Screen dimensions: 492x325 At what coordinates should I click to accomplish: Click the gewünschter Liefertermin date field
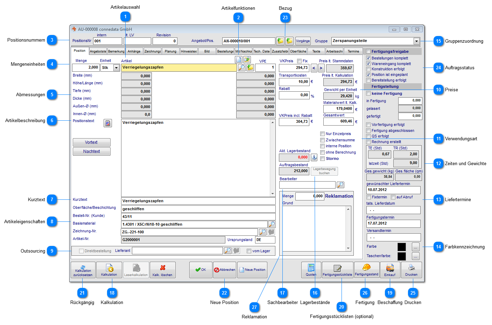point(393,190)
